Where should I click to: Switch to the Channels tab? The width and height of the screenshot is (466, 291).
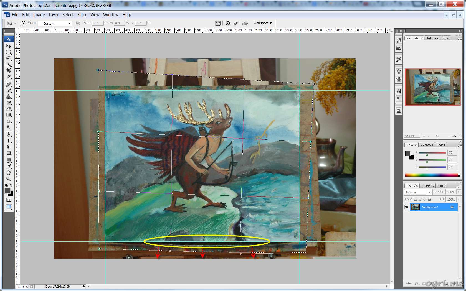(x=427, y=186)
